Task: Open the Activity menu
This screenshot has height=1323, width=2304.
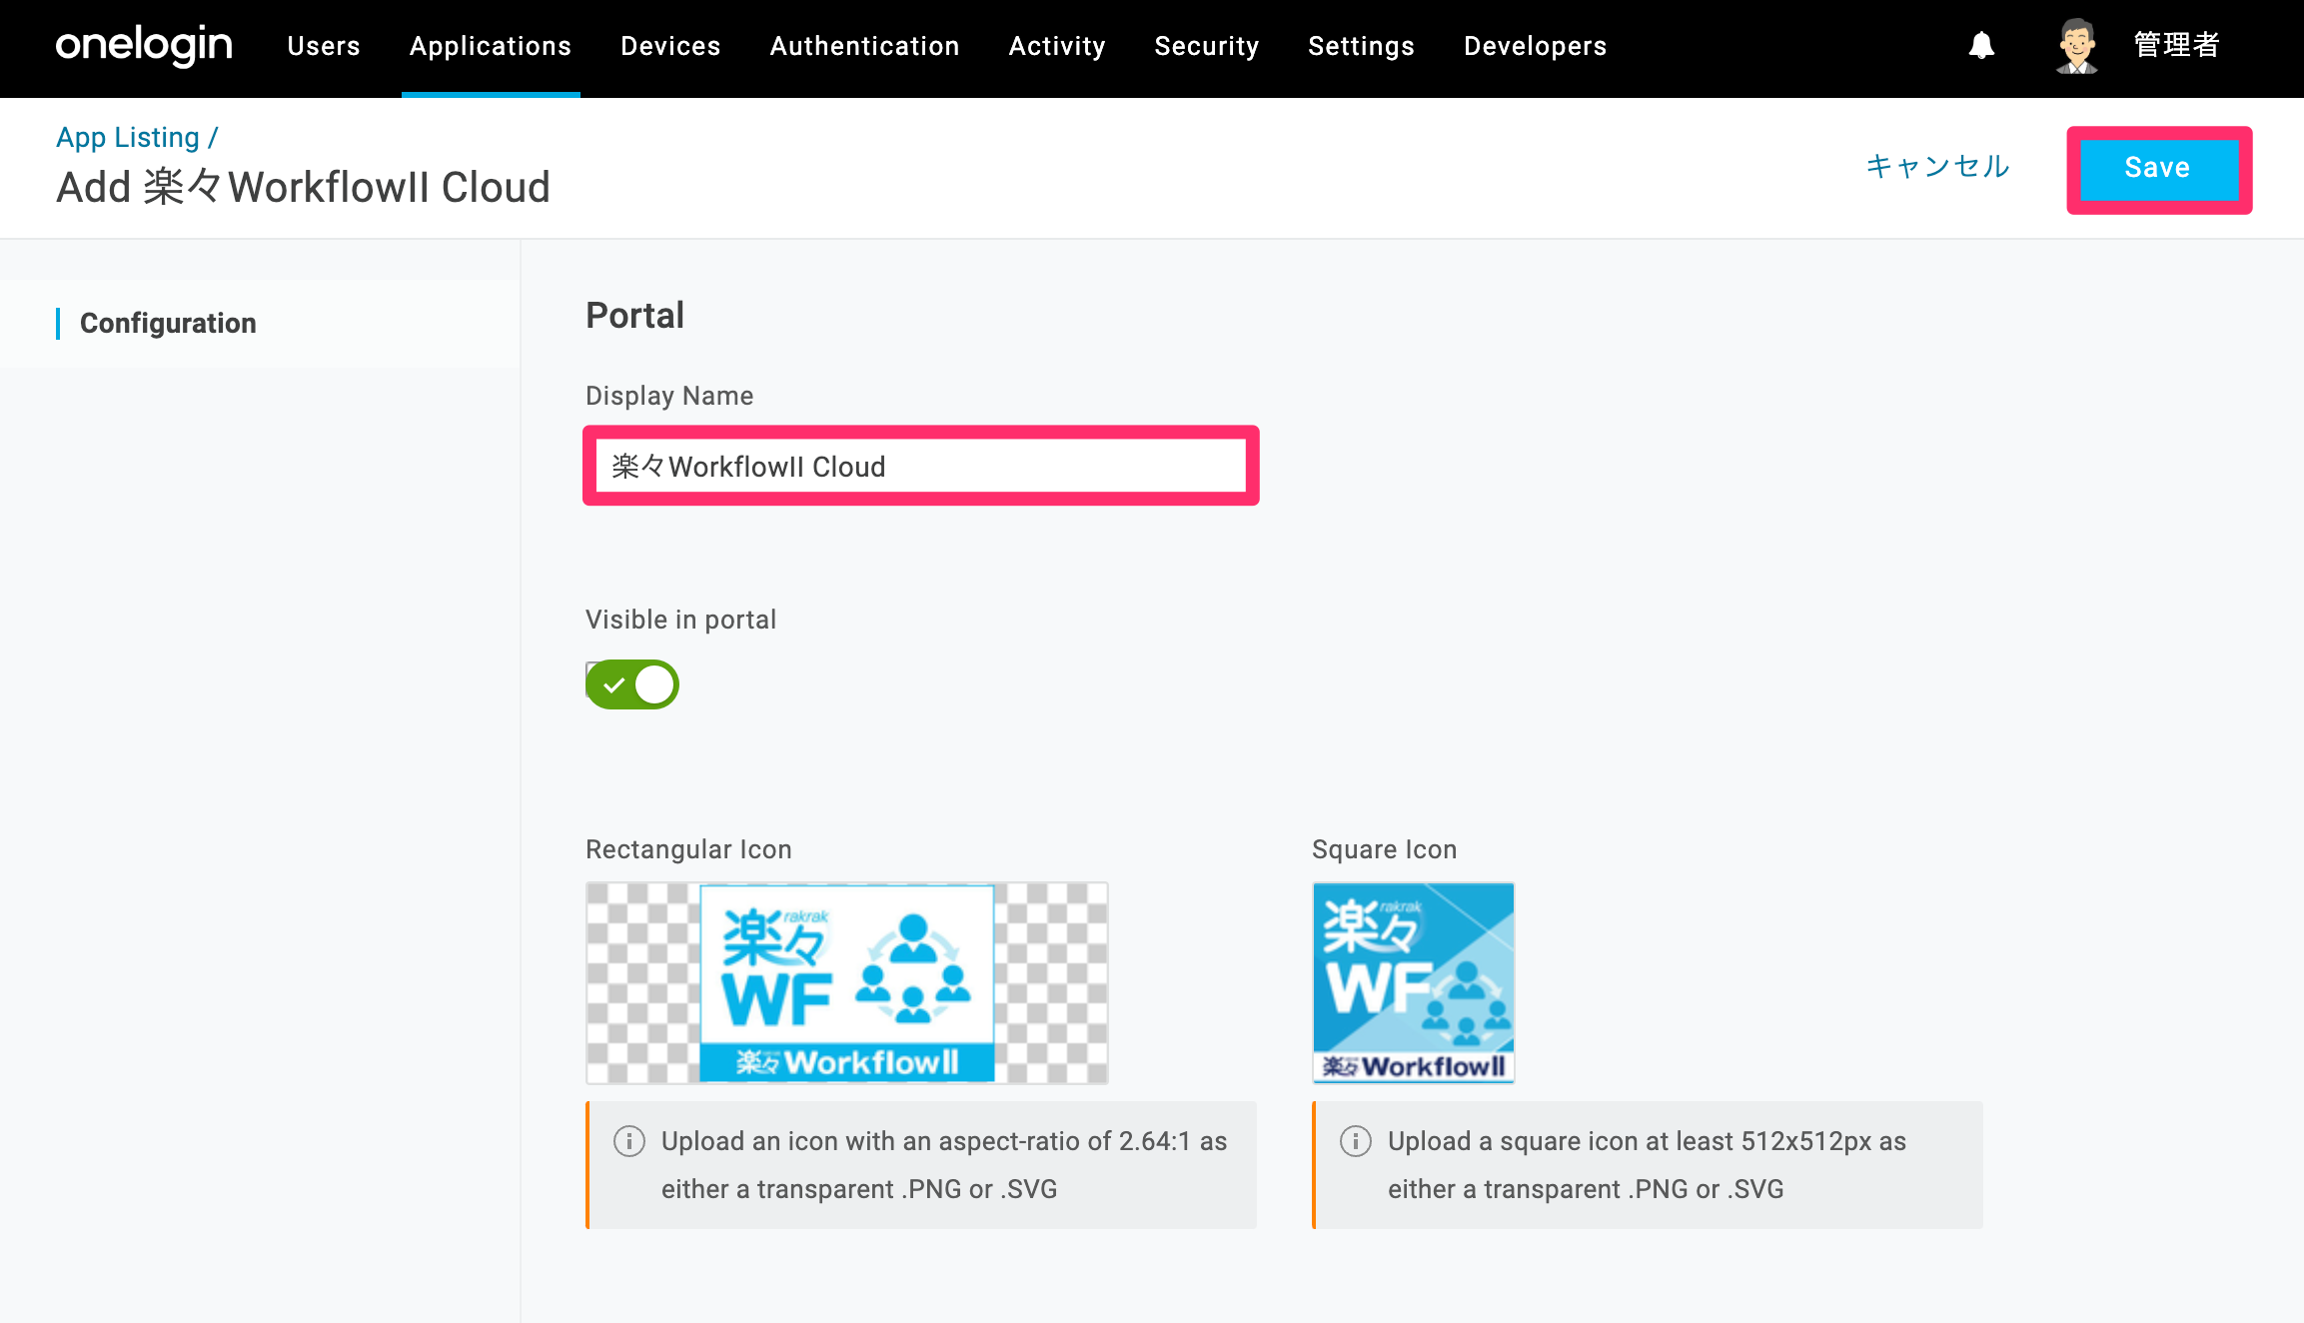Action: point(1057,46)
